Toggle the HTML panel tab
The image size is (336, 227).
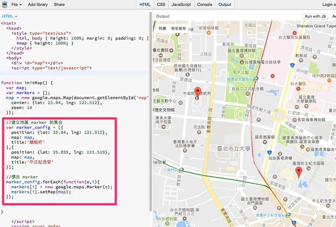click(x=145, y=4)
